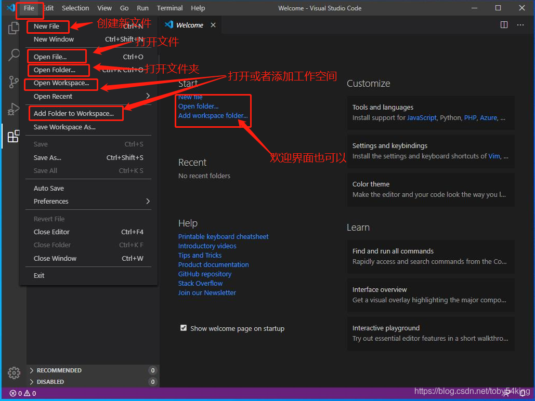Image resolution: width=535 pixels, height=401 pixels.
Task: Open the Explorer view in activity bar
Action: [14, 28]
